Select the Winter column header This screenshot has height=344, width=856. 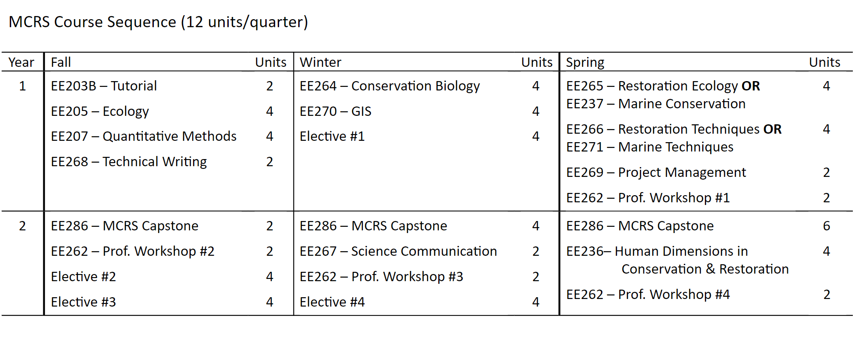320,62
